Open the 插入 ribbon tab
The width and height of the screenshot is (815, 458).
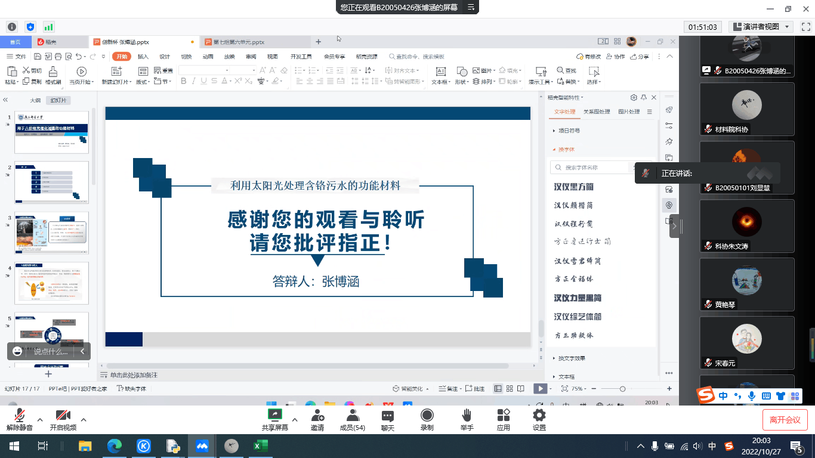click(143, 57)
